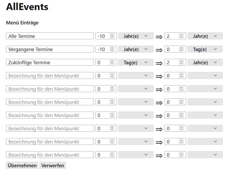Click the stepper on Vergangene Termine's end value 0

click(x=181, y=49)
